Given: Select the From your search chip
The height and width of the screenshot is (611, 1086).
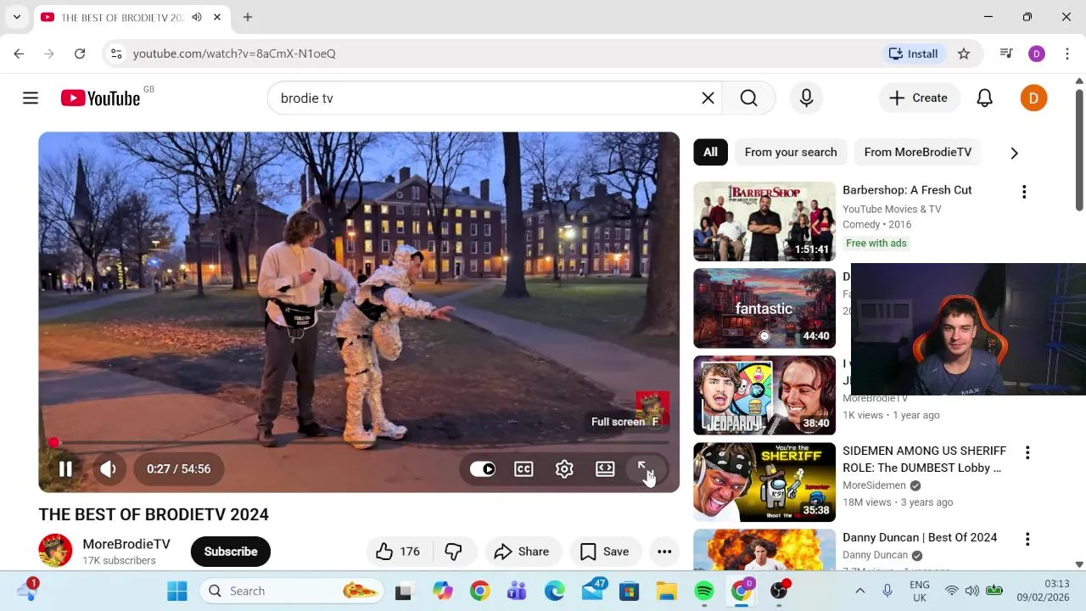Looking at the screenshot, I should coord(791,152).
